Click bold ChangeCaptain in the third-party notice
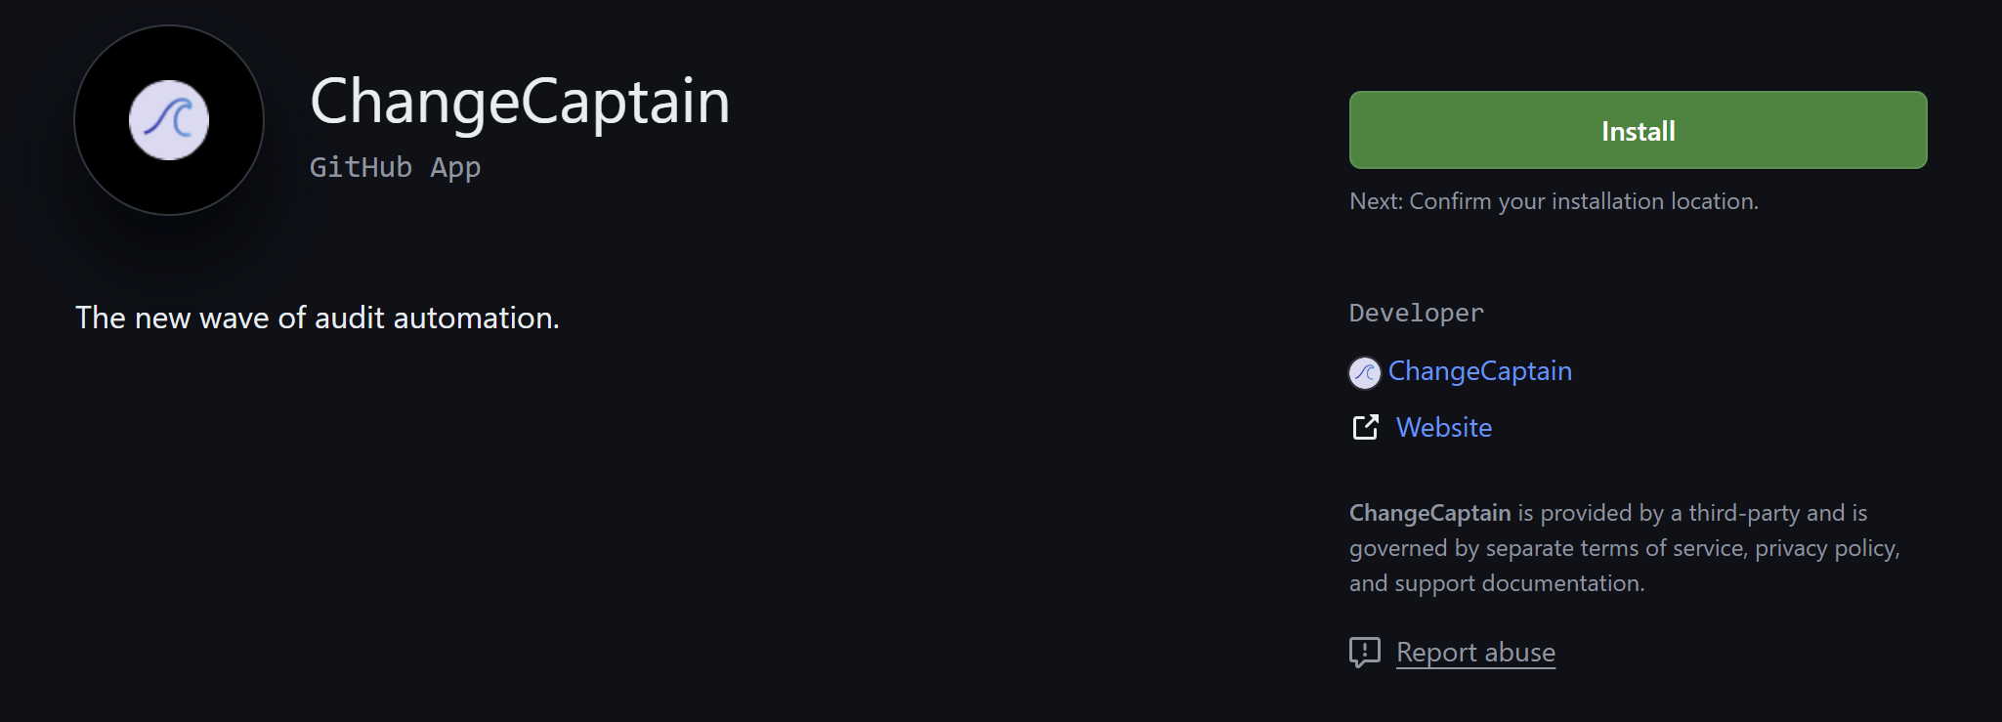 1429,513
